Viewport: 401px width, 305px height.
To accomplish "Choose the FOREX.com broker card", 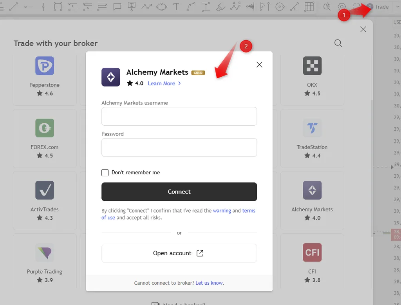I will [45, 139].
